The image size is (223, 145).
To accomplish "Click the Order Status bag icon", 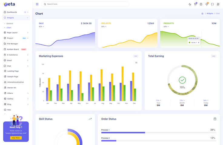I will [215, 119].
